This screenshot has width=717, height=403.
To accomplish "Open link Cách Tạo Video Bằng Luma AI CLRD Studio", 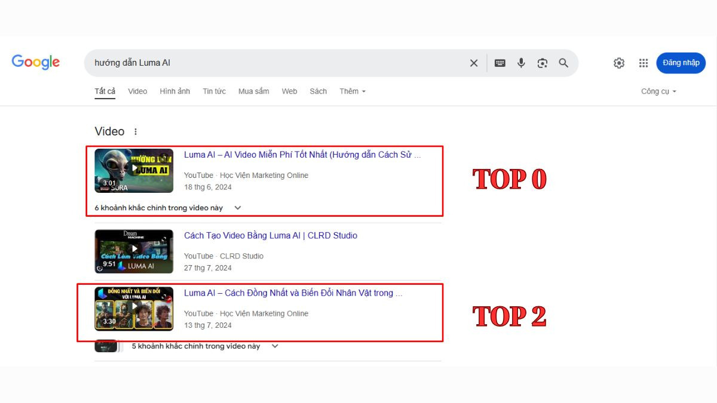I will (x=271, y=235).
